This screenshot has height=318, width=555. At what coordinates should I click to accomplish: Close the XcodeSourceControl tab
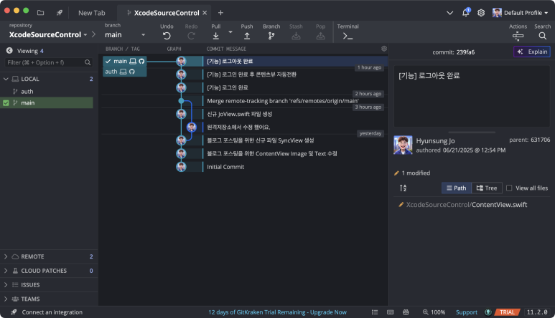pyautogui.click(x=205, y=13)
